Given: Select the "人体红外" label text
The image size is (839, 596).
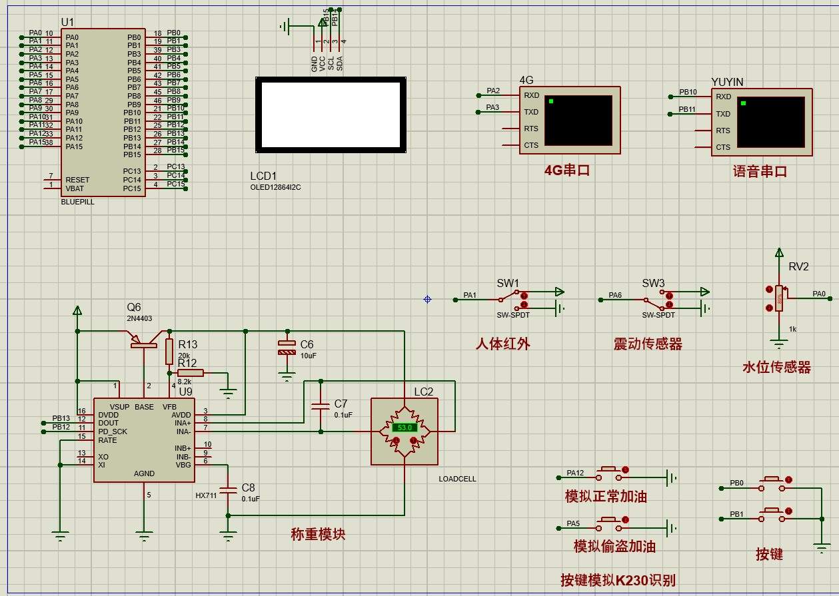Looking at the screenshot, I should coord(503,344).
